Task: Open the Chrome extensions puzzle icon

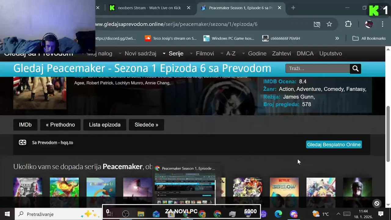Action: (348, 24)
